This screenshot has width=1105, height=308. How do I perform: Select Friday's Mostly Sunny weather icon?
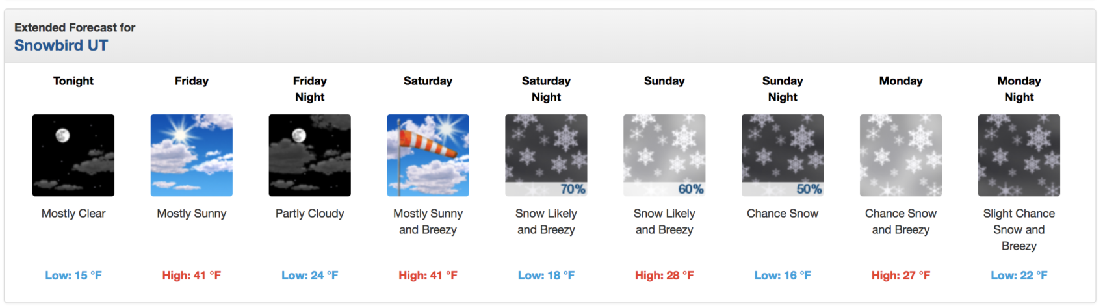coord(192,155)
